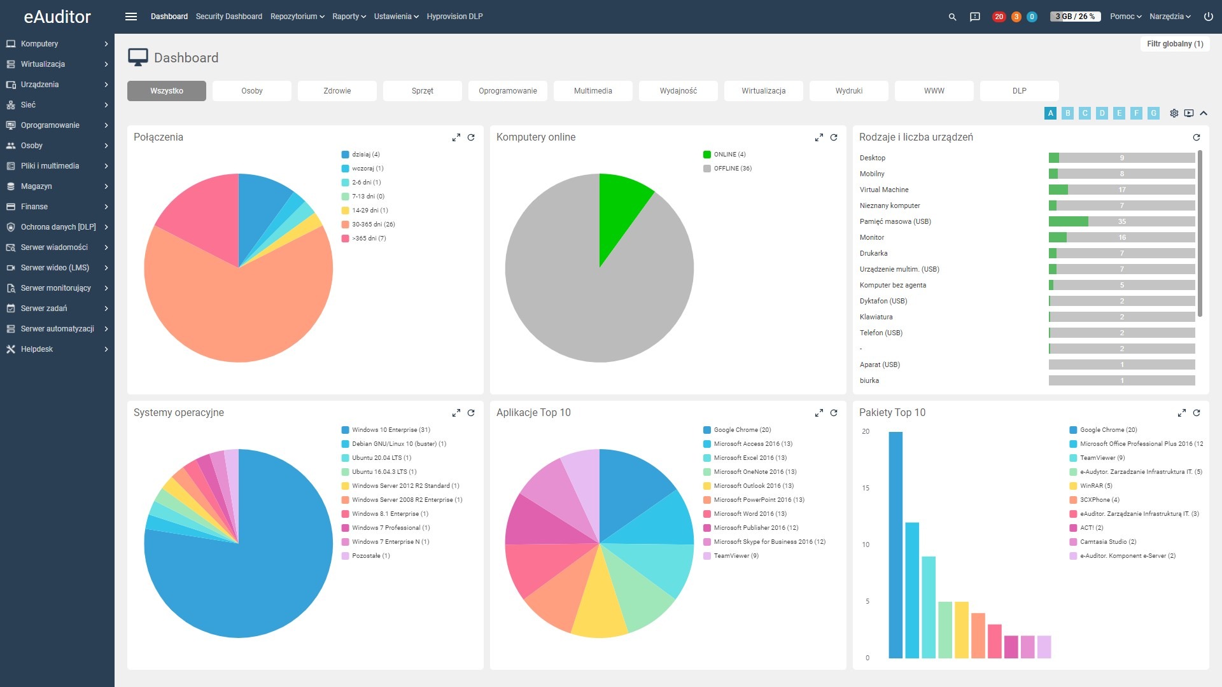Collapse dashboard tabs with up chevron

pyautogui.click(x=1204, y=113)
